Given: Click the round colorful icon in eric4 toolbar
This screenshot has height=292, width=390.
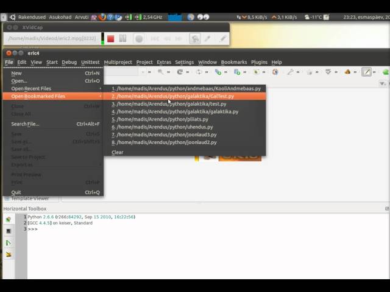Looking at the screenshot, I should pos(275,72).
